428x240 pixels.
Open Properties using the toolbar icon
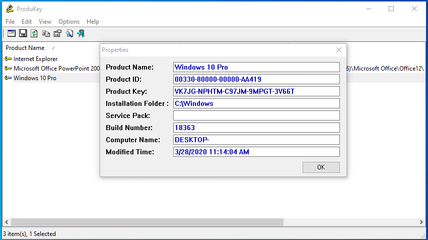click(x=57, y=33)
